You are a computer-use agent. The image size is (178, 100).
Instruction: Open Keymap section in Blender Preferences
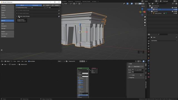(x=8, y=28)
